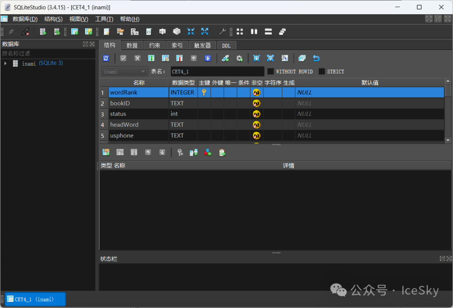Click the add column icon

(x=151, y=58)
